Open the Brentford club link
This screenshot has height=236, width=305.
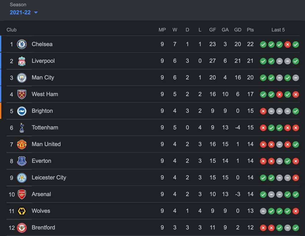tap(43, 227)
